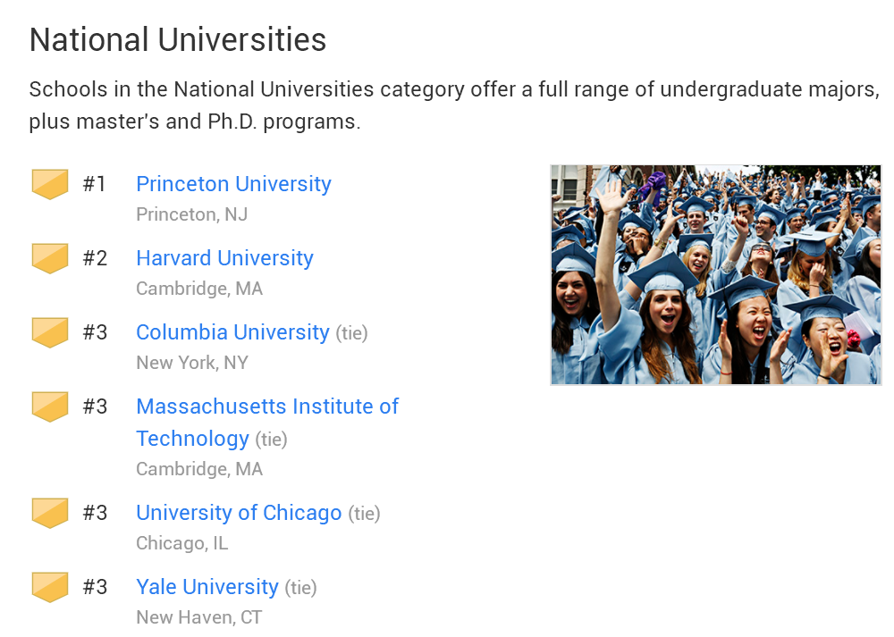Screen dimensions: 894x637
Task: Open the Massachusetts Institute of Technology link
Action: (267, 423)
